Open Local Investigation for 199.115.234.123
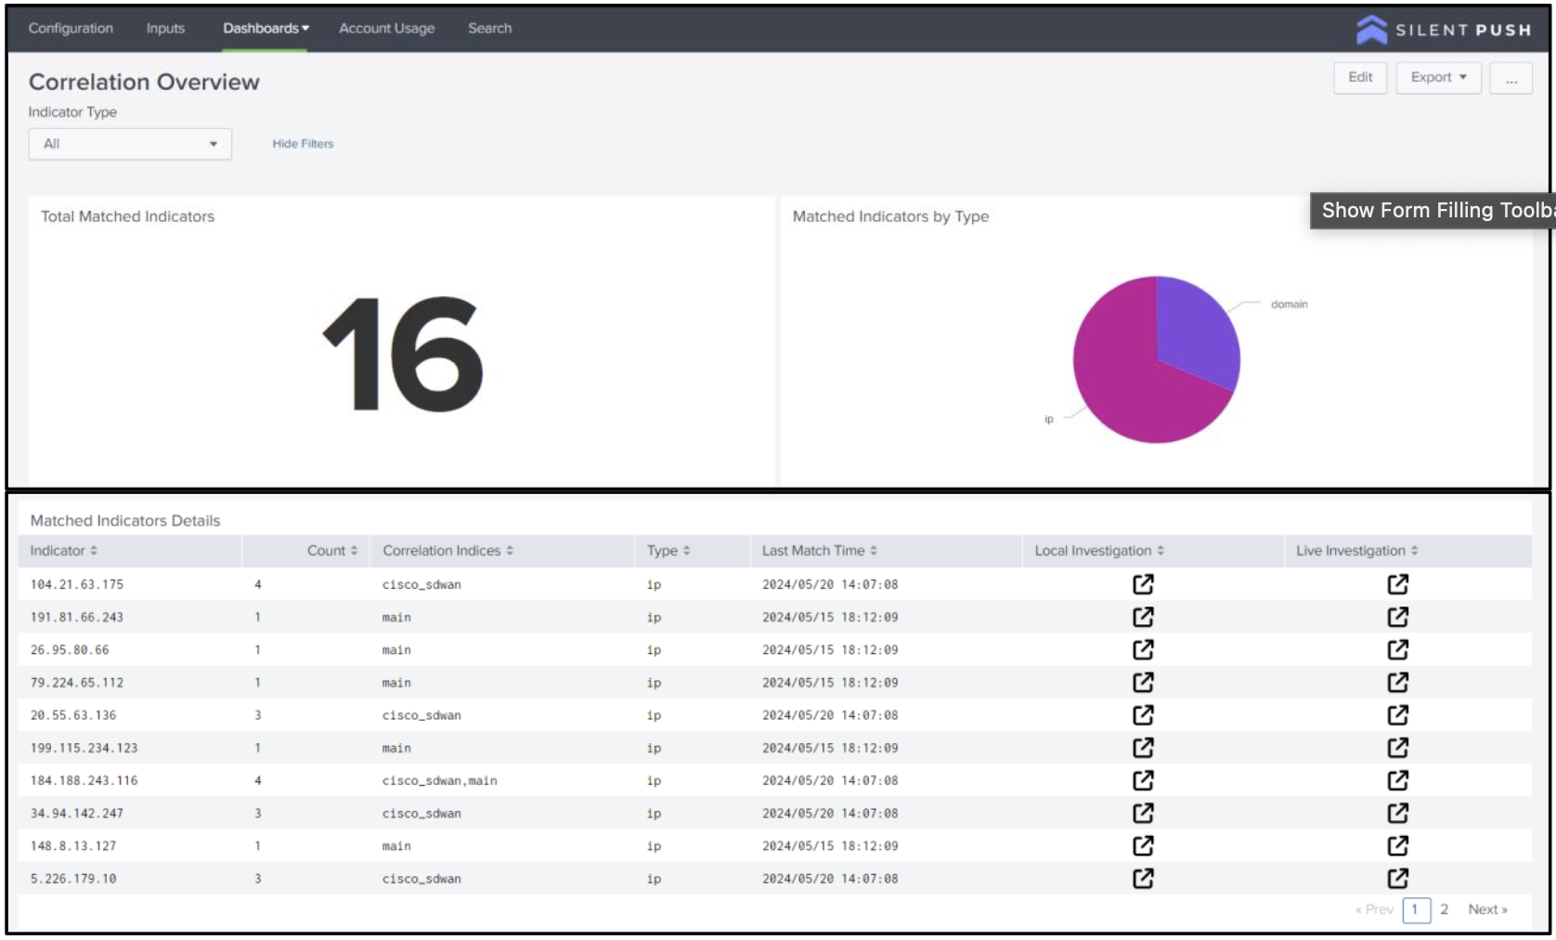 (x=1143, y=748)
